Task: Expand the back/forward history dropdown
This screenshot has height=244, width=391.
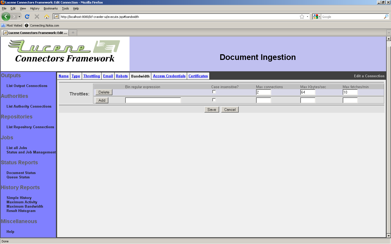Action: (x=19, y=17)
